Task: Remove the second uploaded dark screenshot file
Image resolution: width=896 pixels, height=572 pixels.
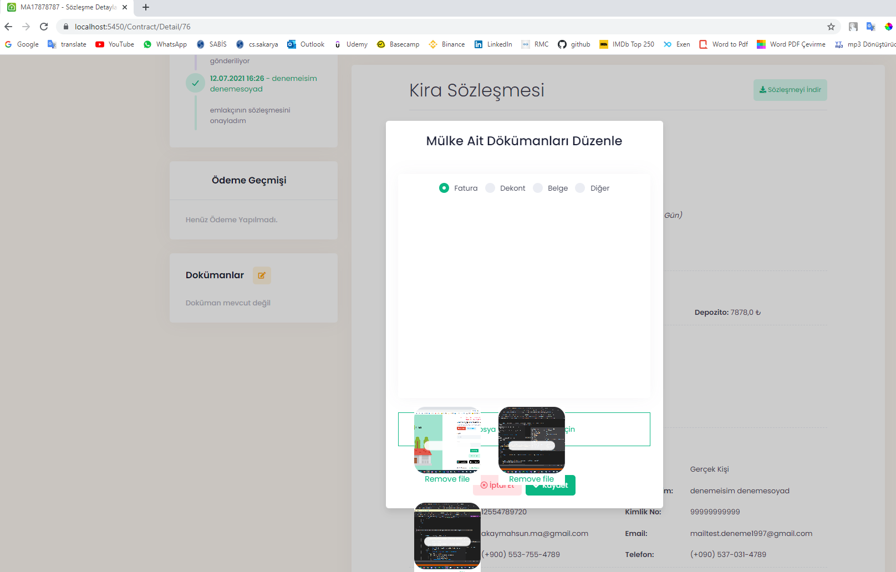Action: tap(531, 479)
